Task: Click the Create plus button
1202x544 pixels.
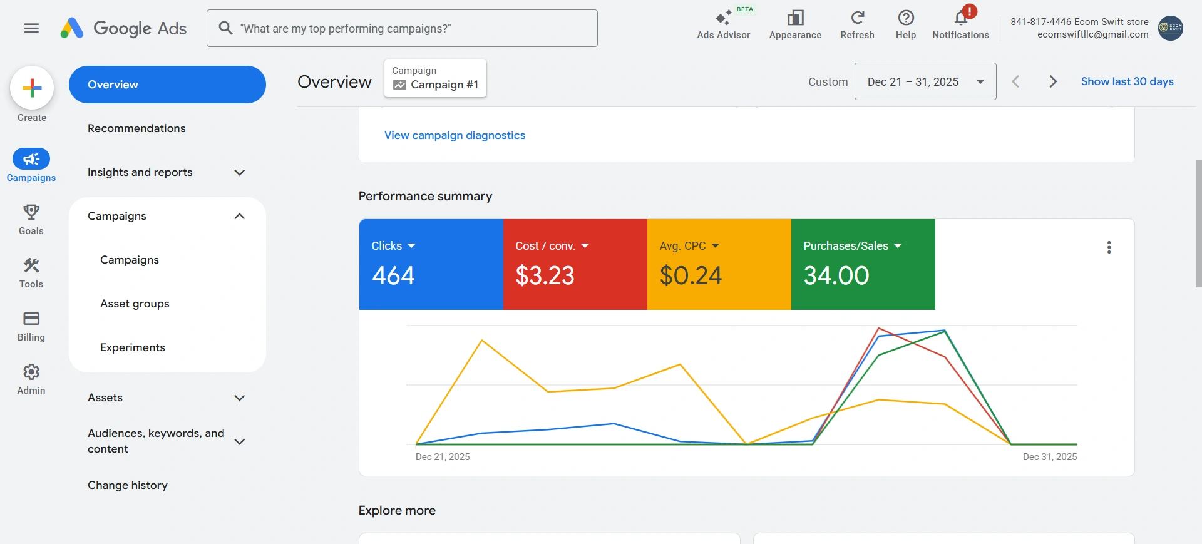Action: (32, 88)
